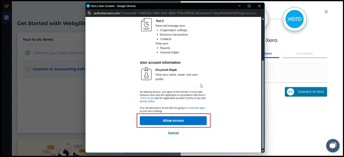Image resolution: width=344 pixels, height=157 pixels.
Task: Click the Webgility logo icon
Action: tap(7, 6)
